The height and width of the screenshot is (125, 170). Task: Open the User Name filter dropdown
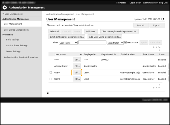point(68,43)
